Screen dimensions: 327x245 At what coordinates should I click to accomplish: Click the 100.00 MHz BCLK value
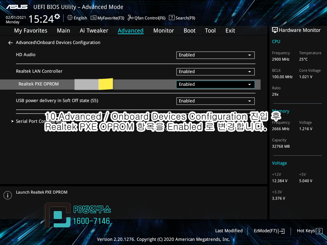(282, 77)
